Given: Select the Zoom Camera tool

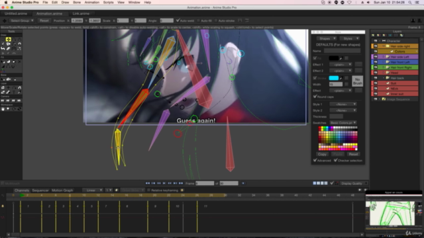Looking at the screenshot, I should click(9, 100).
